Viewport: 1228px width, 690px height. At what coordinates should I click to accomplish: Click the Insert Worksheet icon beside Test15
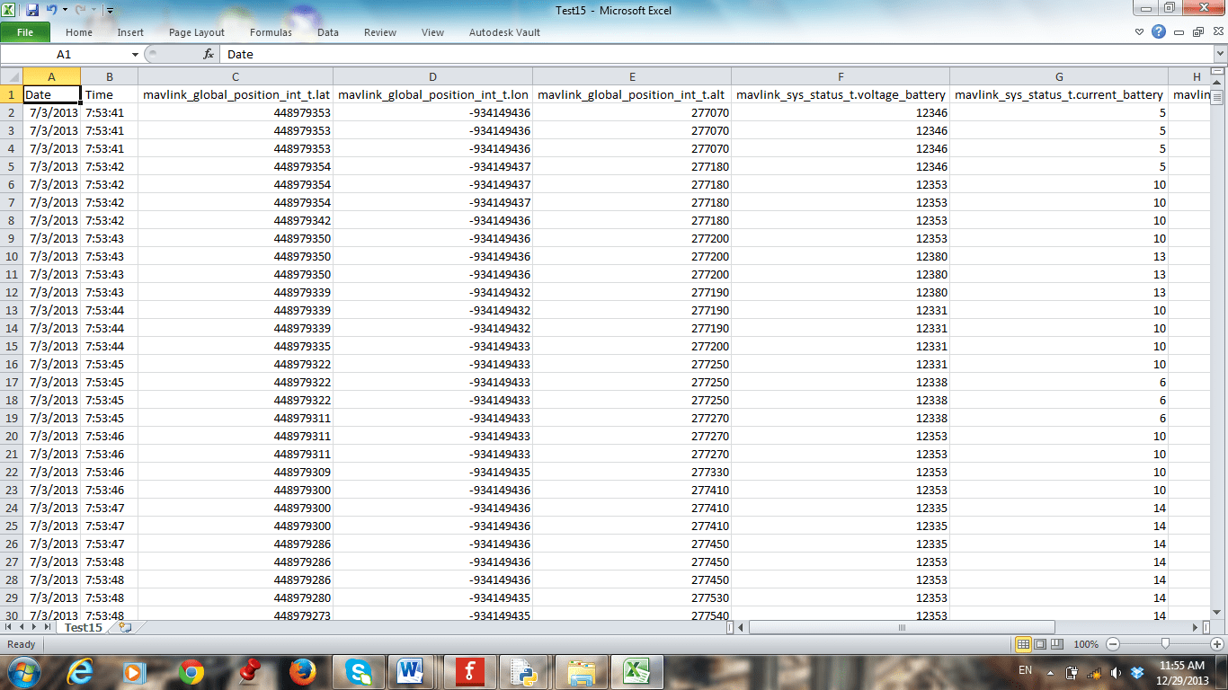[x=125, y=627]
